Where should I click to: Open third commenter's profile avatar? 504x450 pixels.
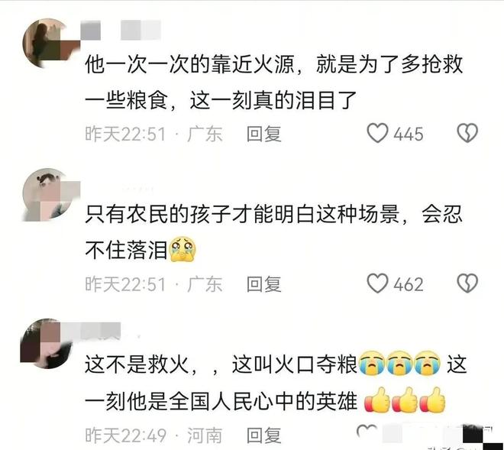[x=47, y=344]
